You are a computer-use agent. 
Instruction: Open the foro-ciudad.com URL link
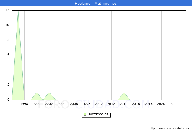coord(169,128)
